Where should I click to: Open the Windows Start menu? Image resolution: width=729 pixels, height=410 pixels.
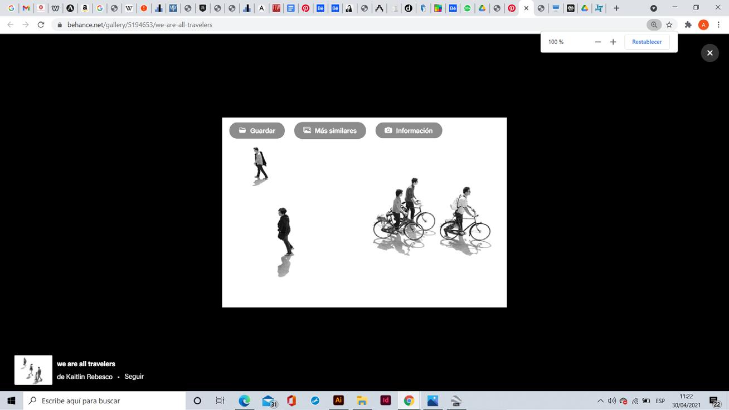point(11,401)
